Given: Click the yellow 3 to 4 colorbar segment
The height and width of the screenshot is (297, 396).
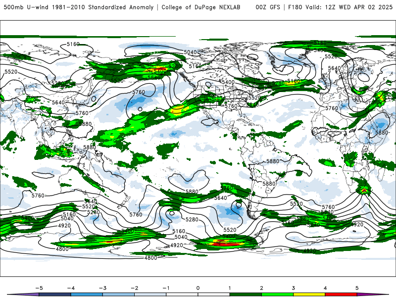Looking at the screenshot, I should [309, 295].
